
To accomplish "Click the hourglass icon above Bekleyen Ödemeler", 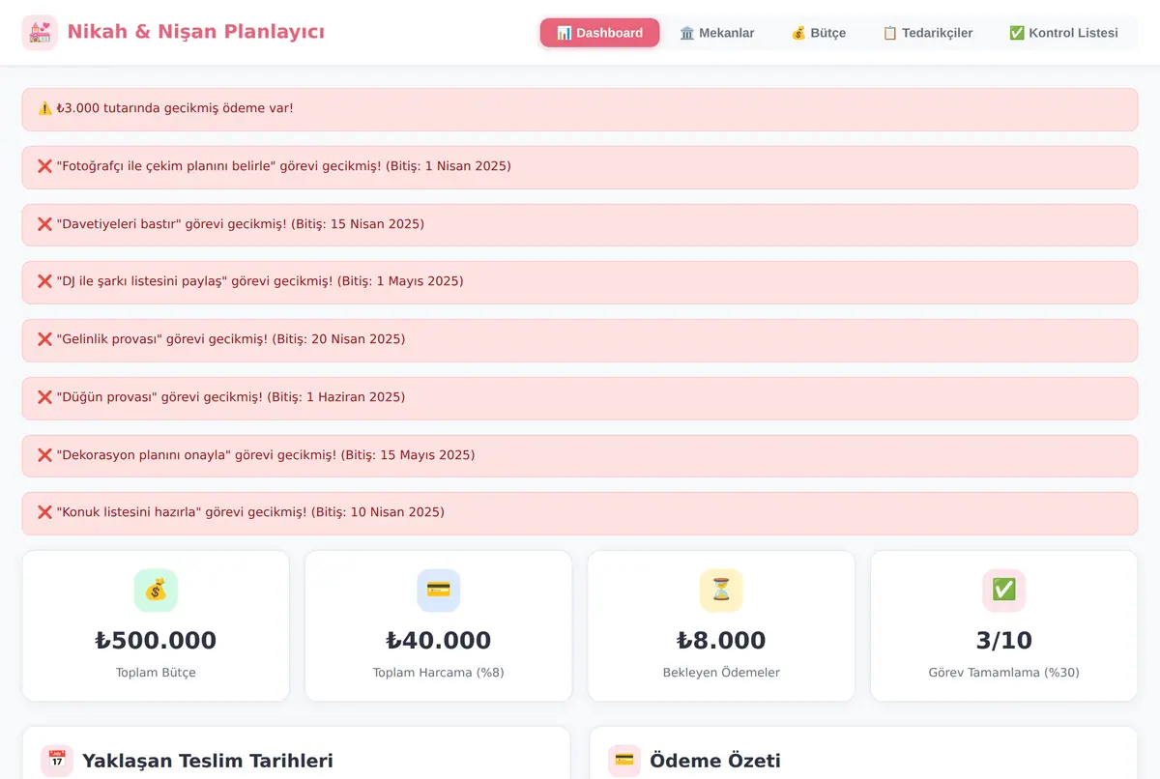I will pos(721,590).
